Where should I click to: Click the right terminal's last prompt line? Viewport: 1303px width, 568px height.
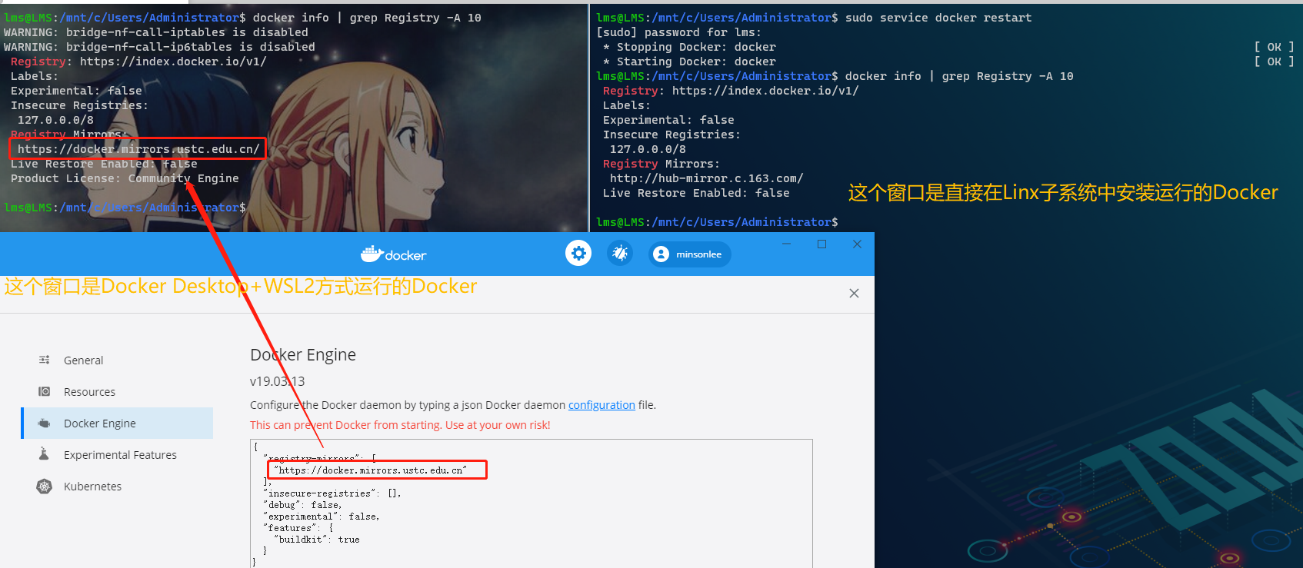pyautogui.click(x=717, y=222)
